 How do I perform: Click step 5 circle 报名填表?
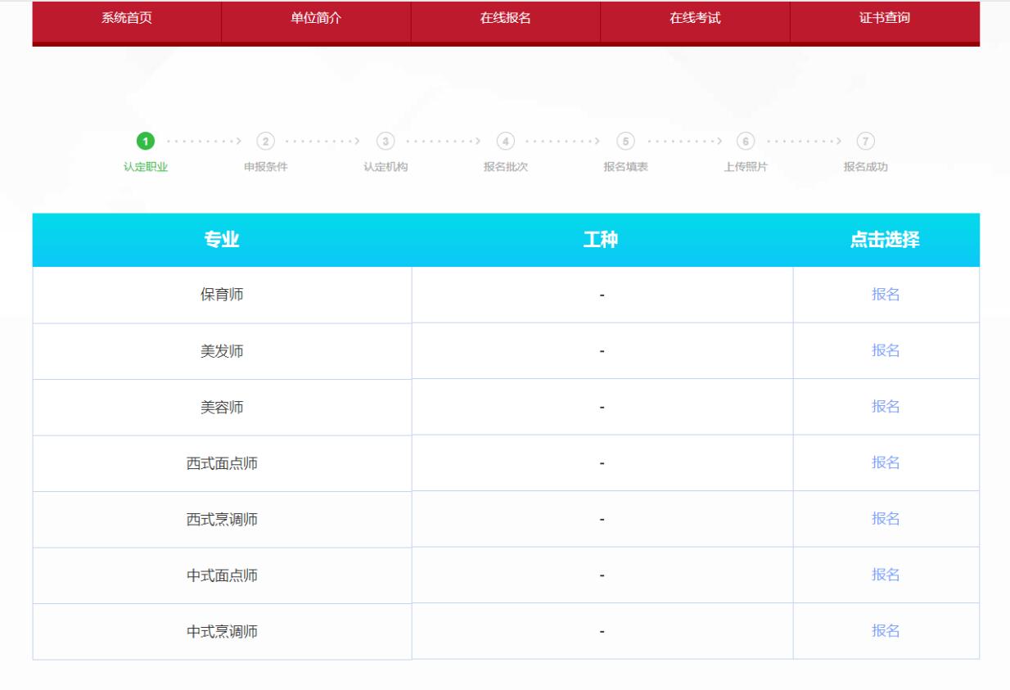(x=626, y=141)
